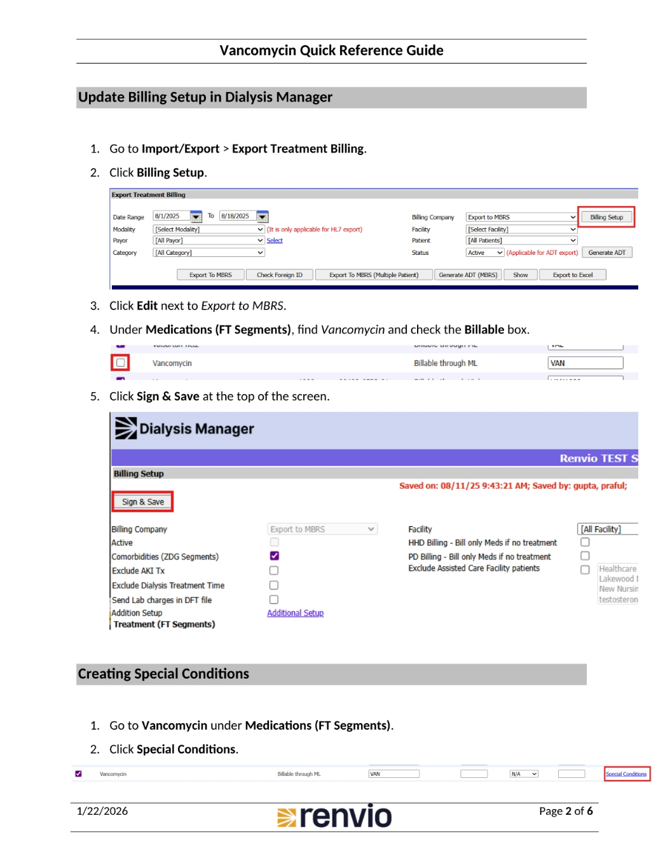Uncheck Comorbidities (ZDG Segments) checkbox
The height and width of the screenshot is (858, 663).
tap(274, 555)
